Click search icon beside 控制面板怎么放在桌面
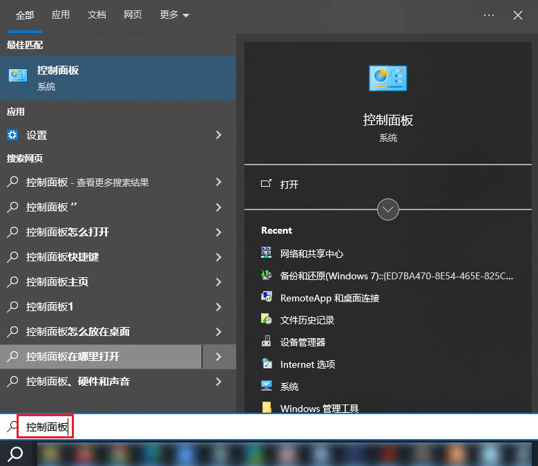This screenshot has height=466, width=538. click(12, 332)
